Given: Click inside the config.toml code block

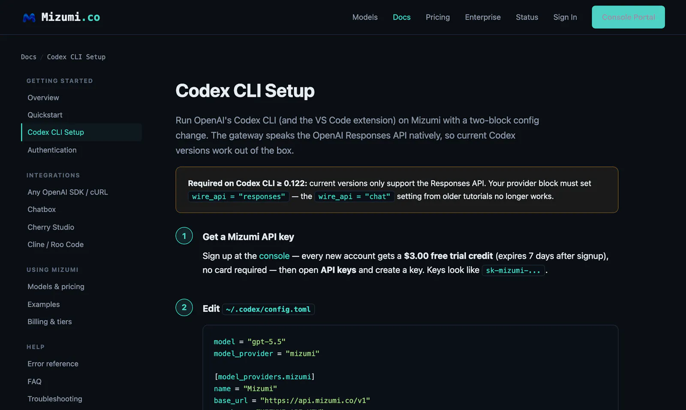Looking at the screenshot, I should point(410,368).
